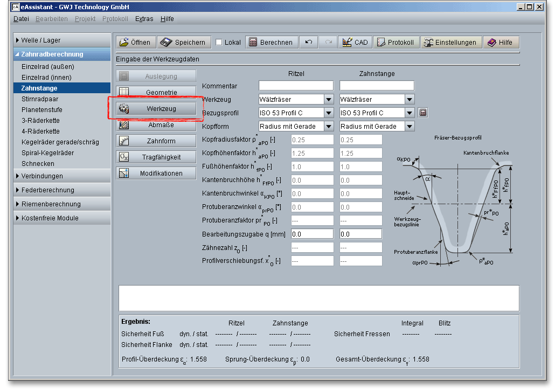Screen dimensions: 555x389
Task: Open Ritzel Werkzeug dropdown showing Wälzfräser
Action: click(x=328, y=99)
